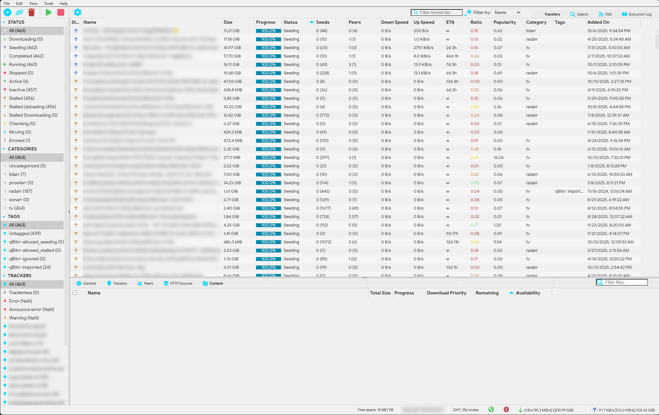This screenshot has width=659, height=415.
Task: Open the Tools menu
Action: point(48,4)
